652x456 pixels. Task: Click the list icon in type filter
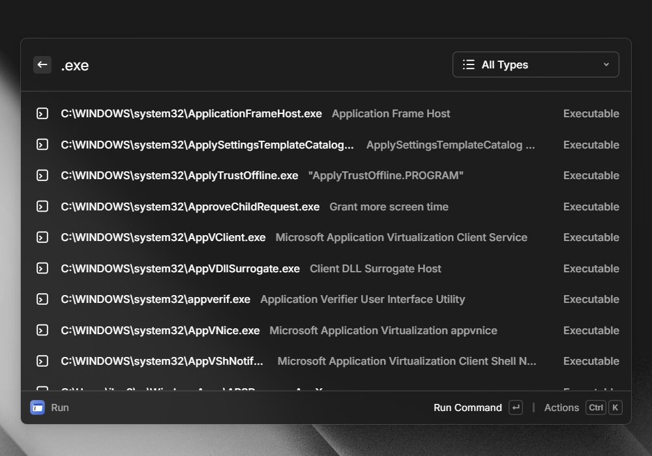[469, 64]
